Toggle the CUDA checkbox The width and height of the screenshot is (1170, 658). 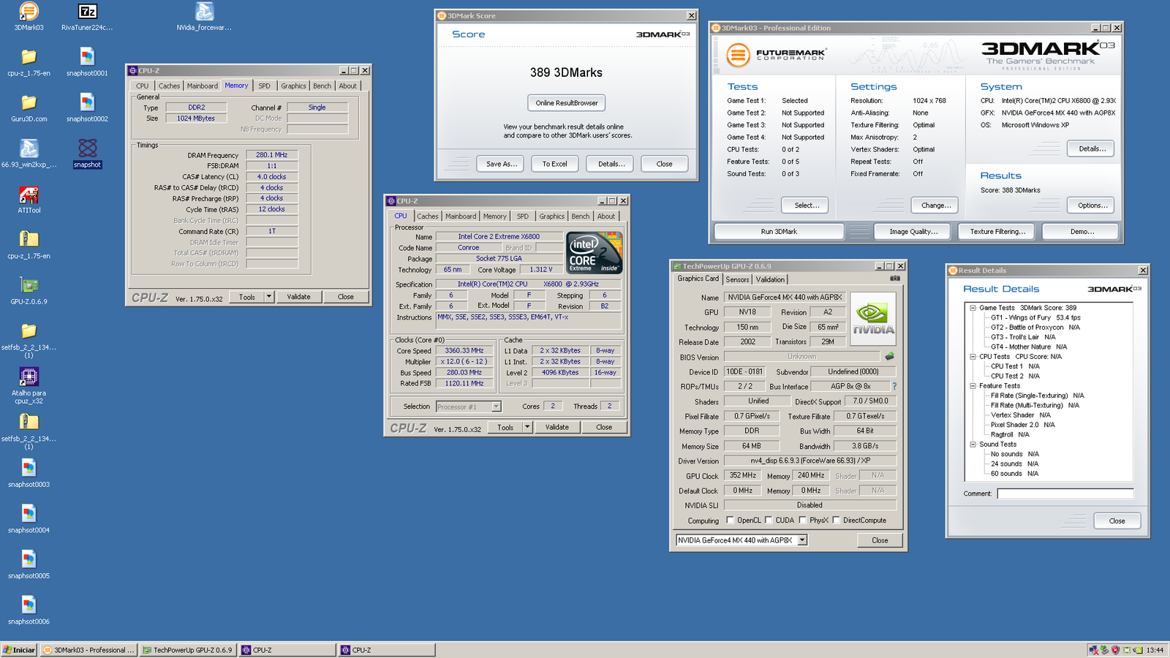[x=768, y=521]
